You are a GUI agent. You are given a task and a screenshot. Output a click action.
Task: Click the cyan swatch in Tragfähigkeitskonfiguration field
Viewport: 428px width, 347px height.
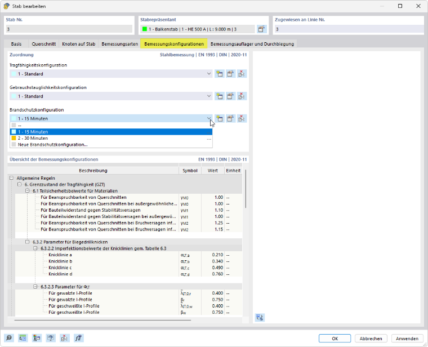pos(14,74)
